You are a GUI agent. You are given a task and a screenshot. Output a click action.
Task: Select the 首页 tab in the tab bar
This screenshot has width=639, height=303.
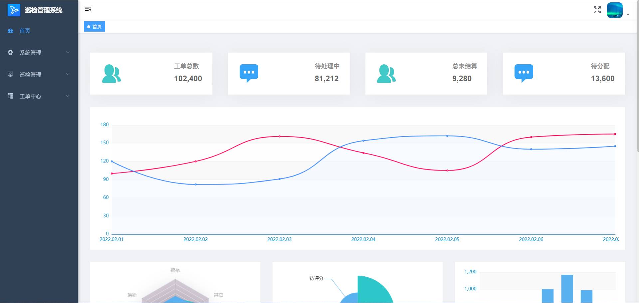coord(95,27)
